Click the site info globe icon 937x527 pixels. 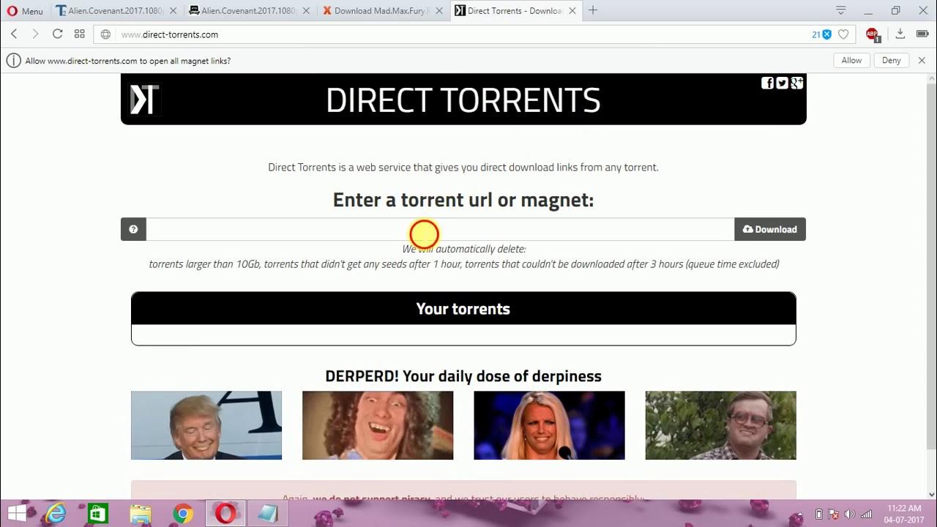[105, 34]
